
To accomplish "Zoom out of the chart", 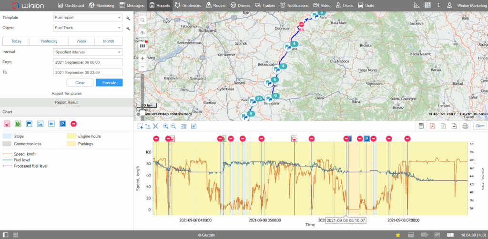I will point(173,126).
